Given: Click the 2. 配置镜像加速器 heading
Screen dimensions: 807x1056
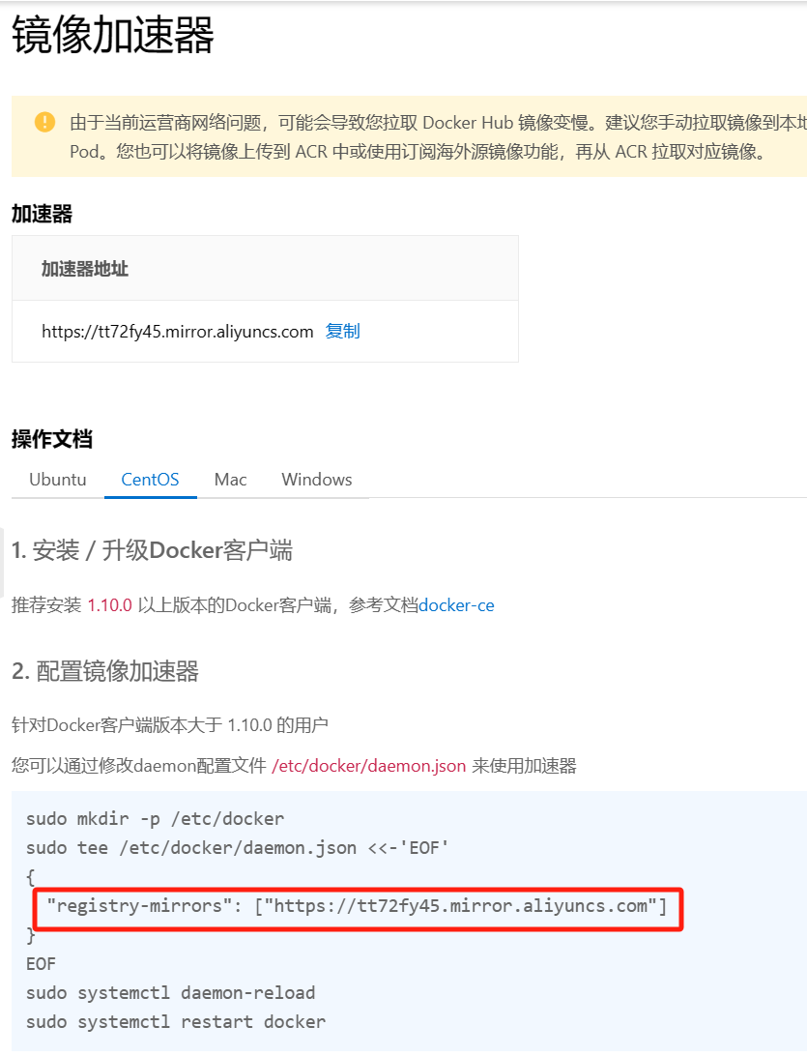Looking at the screenshot, I should 105,671.
